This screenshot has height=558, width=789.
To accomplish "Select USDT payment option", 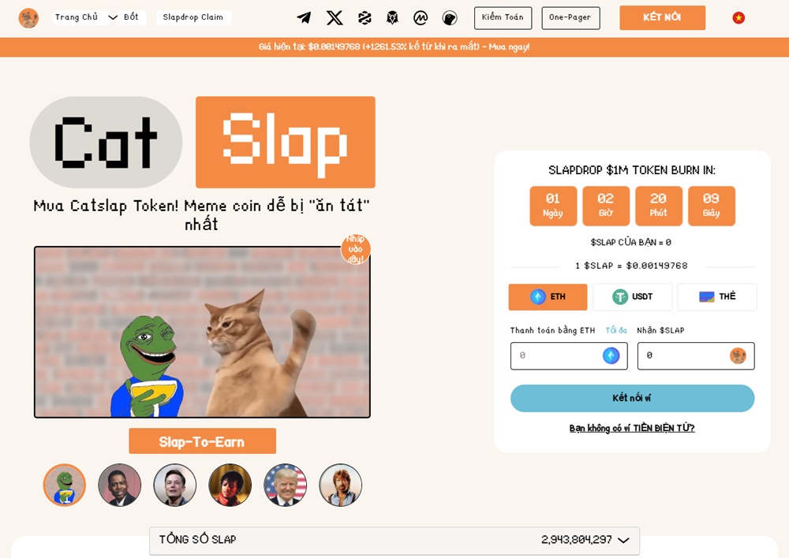I will (633, 296).
